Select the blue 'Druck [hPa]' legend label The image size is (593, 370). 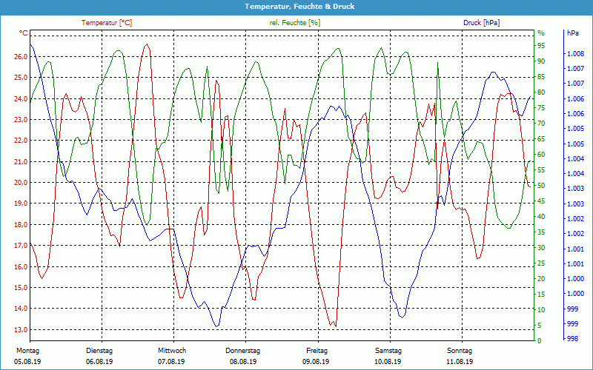tap(481, 23)
